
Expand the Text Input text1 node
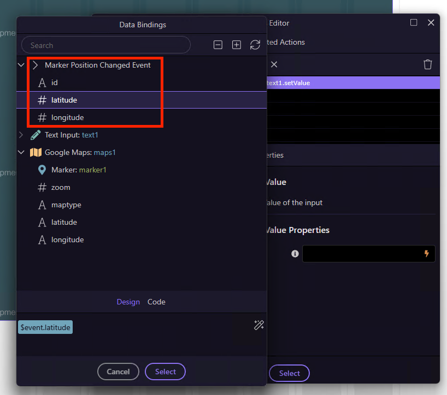click(21, 135)
